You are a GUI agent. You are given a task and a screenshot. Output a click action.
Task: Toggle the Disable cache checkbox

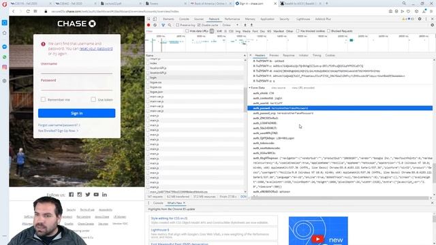(x=199, y=25)
